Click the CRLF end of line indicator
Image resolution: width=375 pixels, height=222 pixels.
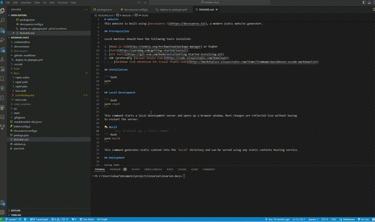pos(334,220)
